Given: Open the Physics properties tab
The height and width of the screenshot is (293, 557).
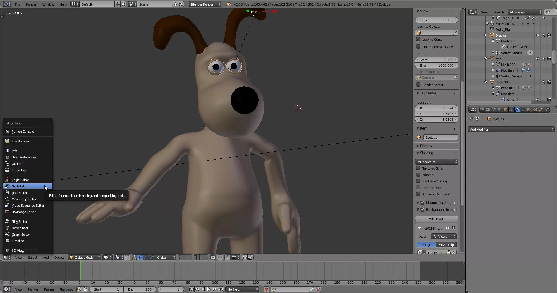Looking at the screenshot, I should click(546, 110).
